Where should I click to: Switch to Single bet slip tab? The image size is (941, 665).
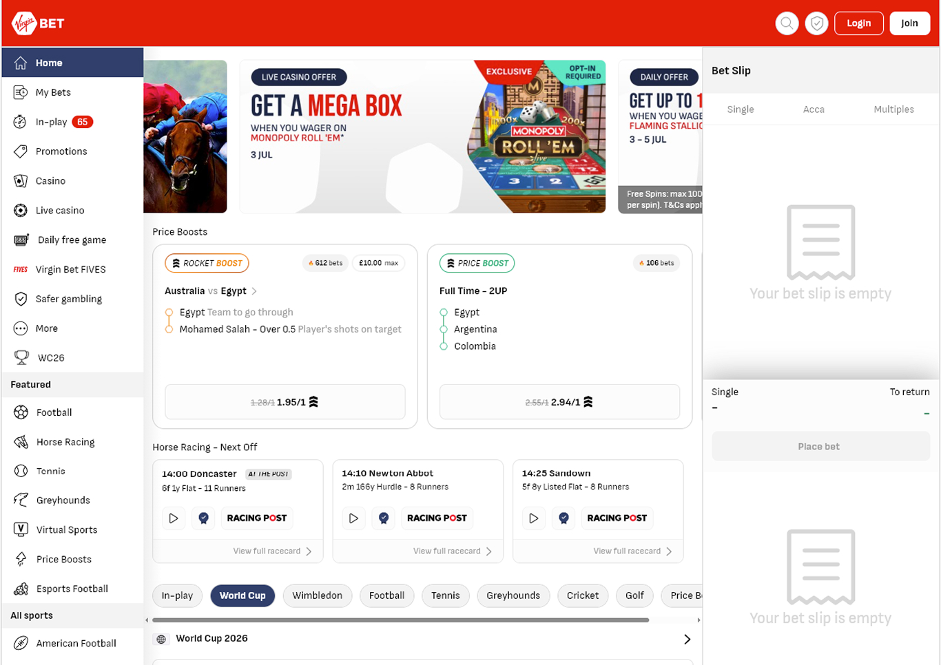[x=741, y=109]
